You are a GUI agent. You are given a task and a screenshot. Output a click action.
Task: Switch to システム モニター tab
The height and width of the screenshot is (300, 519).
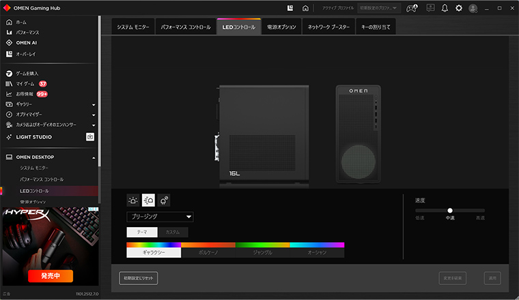tap(133, 27)
